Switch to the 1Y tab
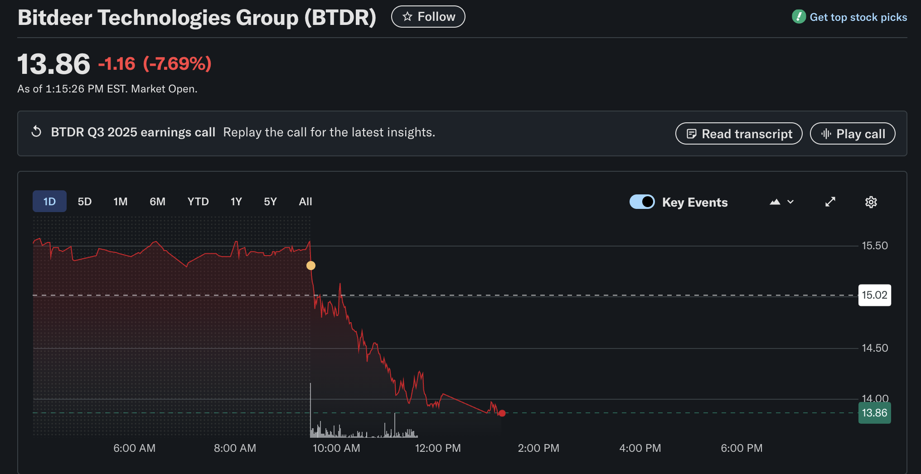Image resolution: width=921 pixels, height=474 pixels. click(x=236, y=201)
